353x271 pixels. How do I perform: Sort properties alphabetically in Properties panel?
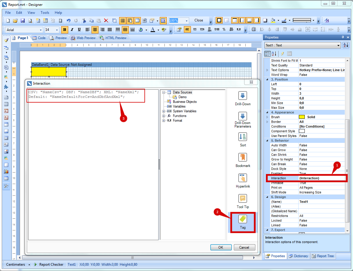click(274, 53)
